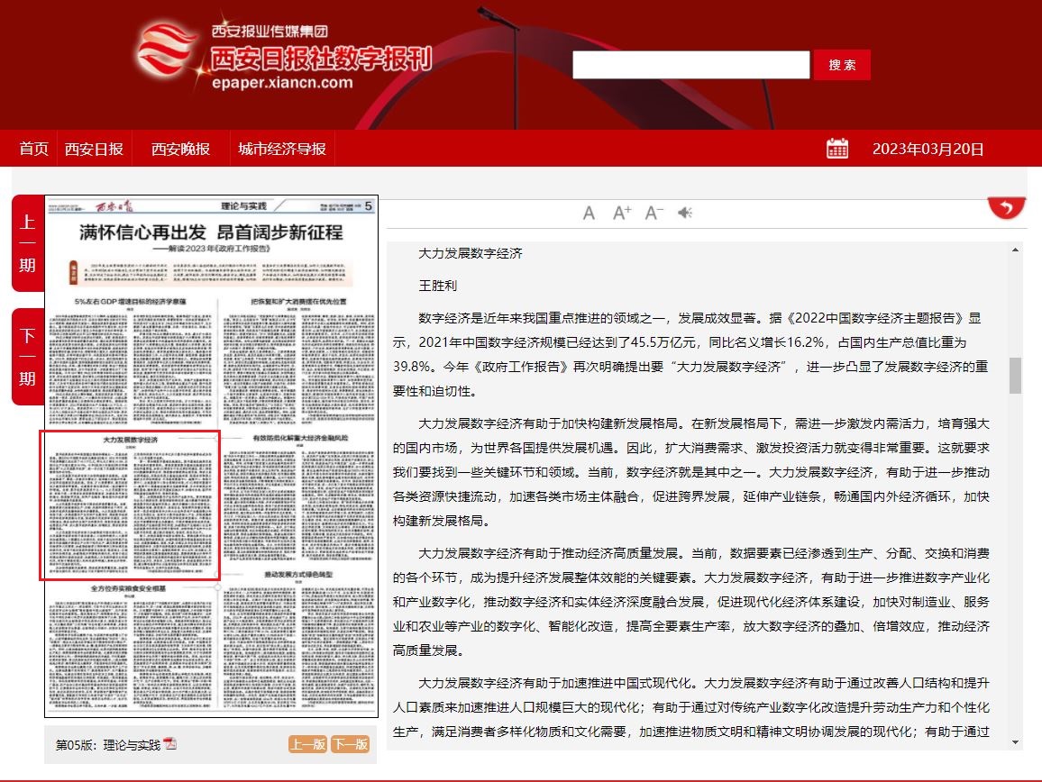Click the article scrollbar down arrow
Screen dimensions: 1042x782
click(1015, 742)
